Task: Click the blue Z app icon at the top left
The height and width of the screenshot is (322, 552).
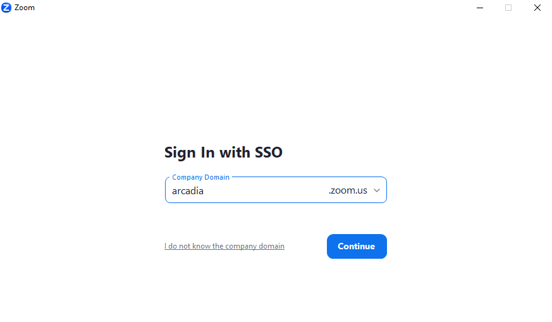Action: coord(6,8)
